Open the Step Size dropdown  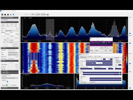click(14, 42)
